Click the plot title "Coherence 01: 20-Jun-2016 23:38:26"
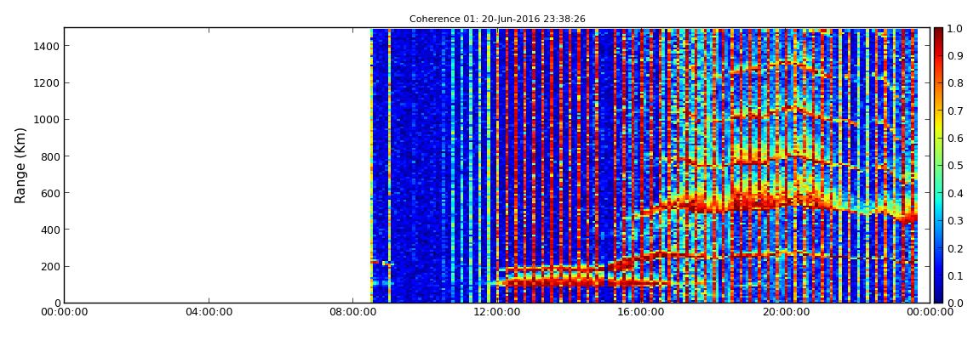The image size is (979, 346). tap(497, 20)
